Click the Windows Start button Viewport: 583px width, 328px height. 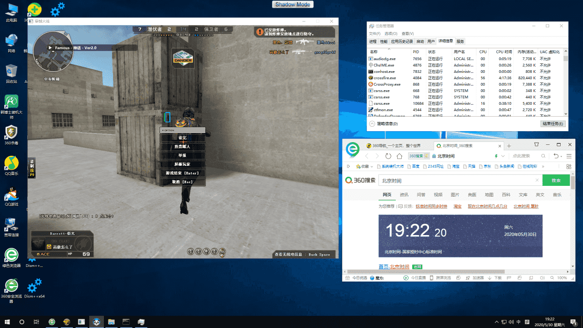pyautogui.click(x=7, y=322)
